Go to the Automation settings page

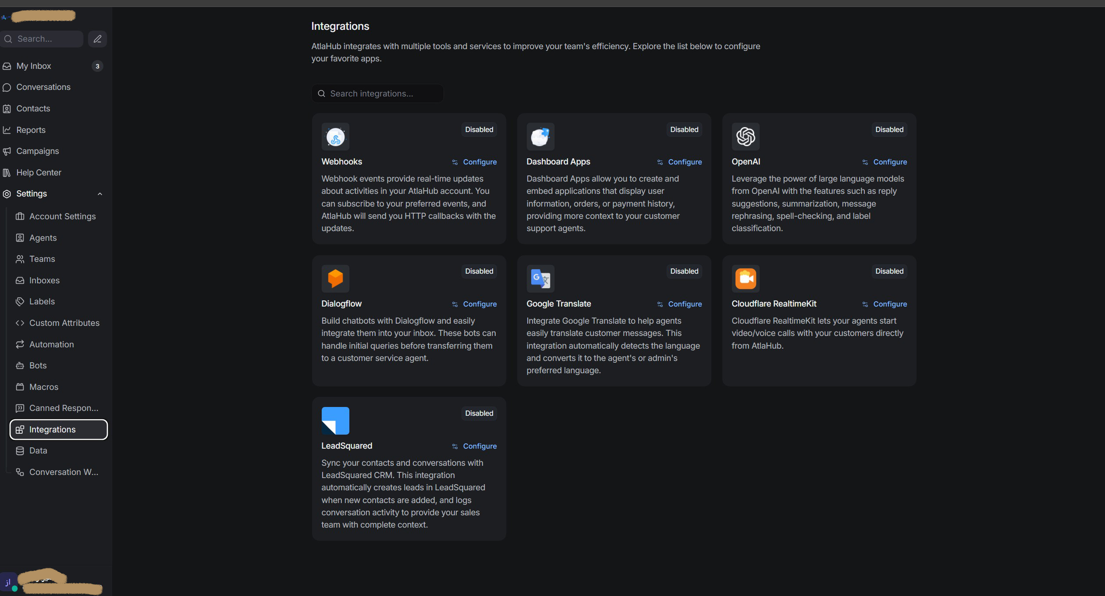pos(59,344)
